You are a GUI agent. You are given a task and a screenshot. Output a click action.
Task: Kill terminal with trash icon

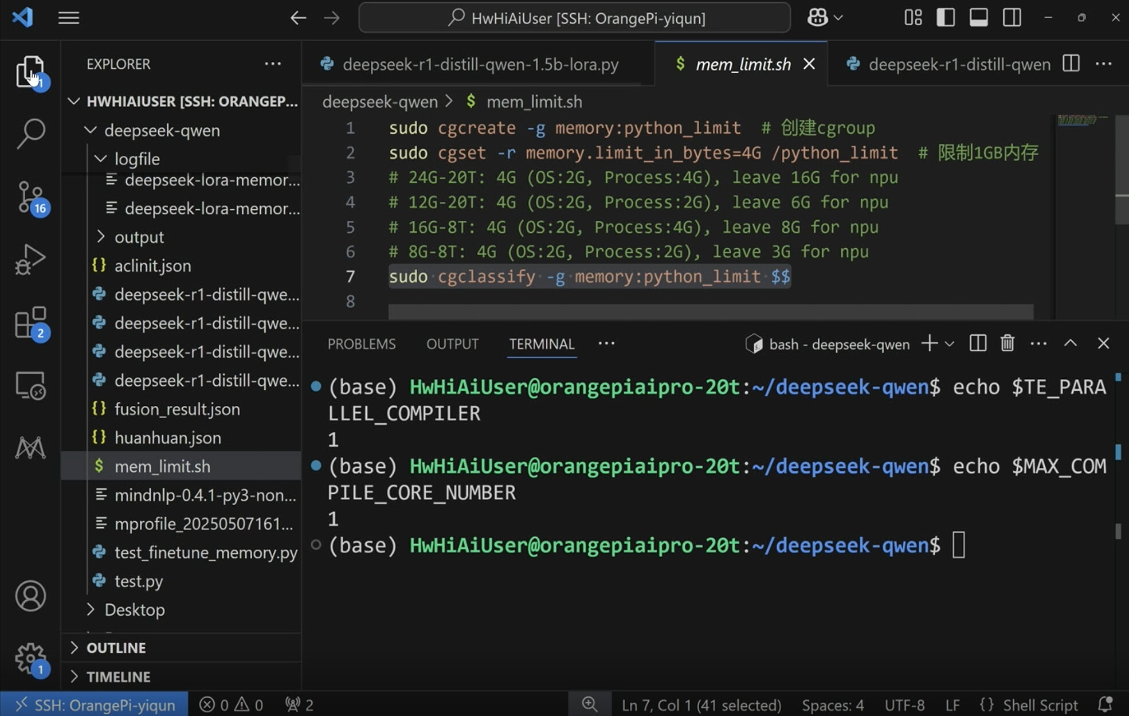(x=1007, y=344)
